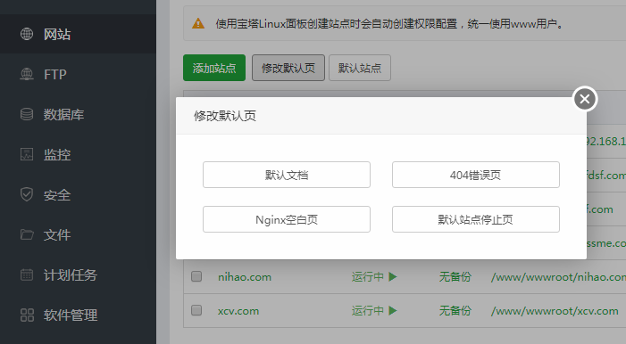Choose 默认文档 in the dialog
Image resolution: width=626 pixels, height=344 pixels.
coord(287,175)
